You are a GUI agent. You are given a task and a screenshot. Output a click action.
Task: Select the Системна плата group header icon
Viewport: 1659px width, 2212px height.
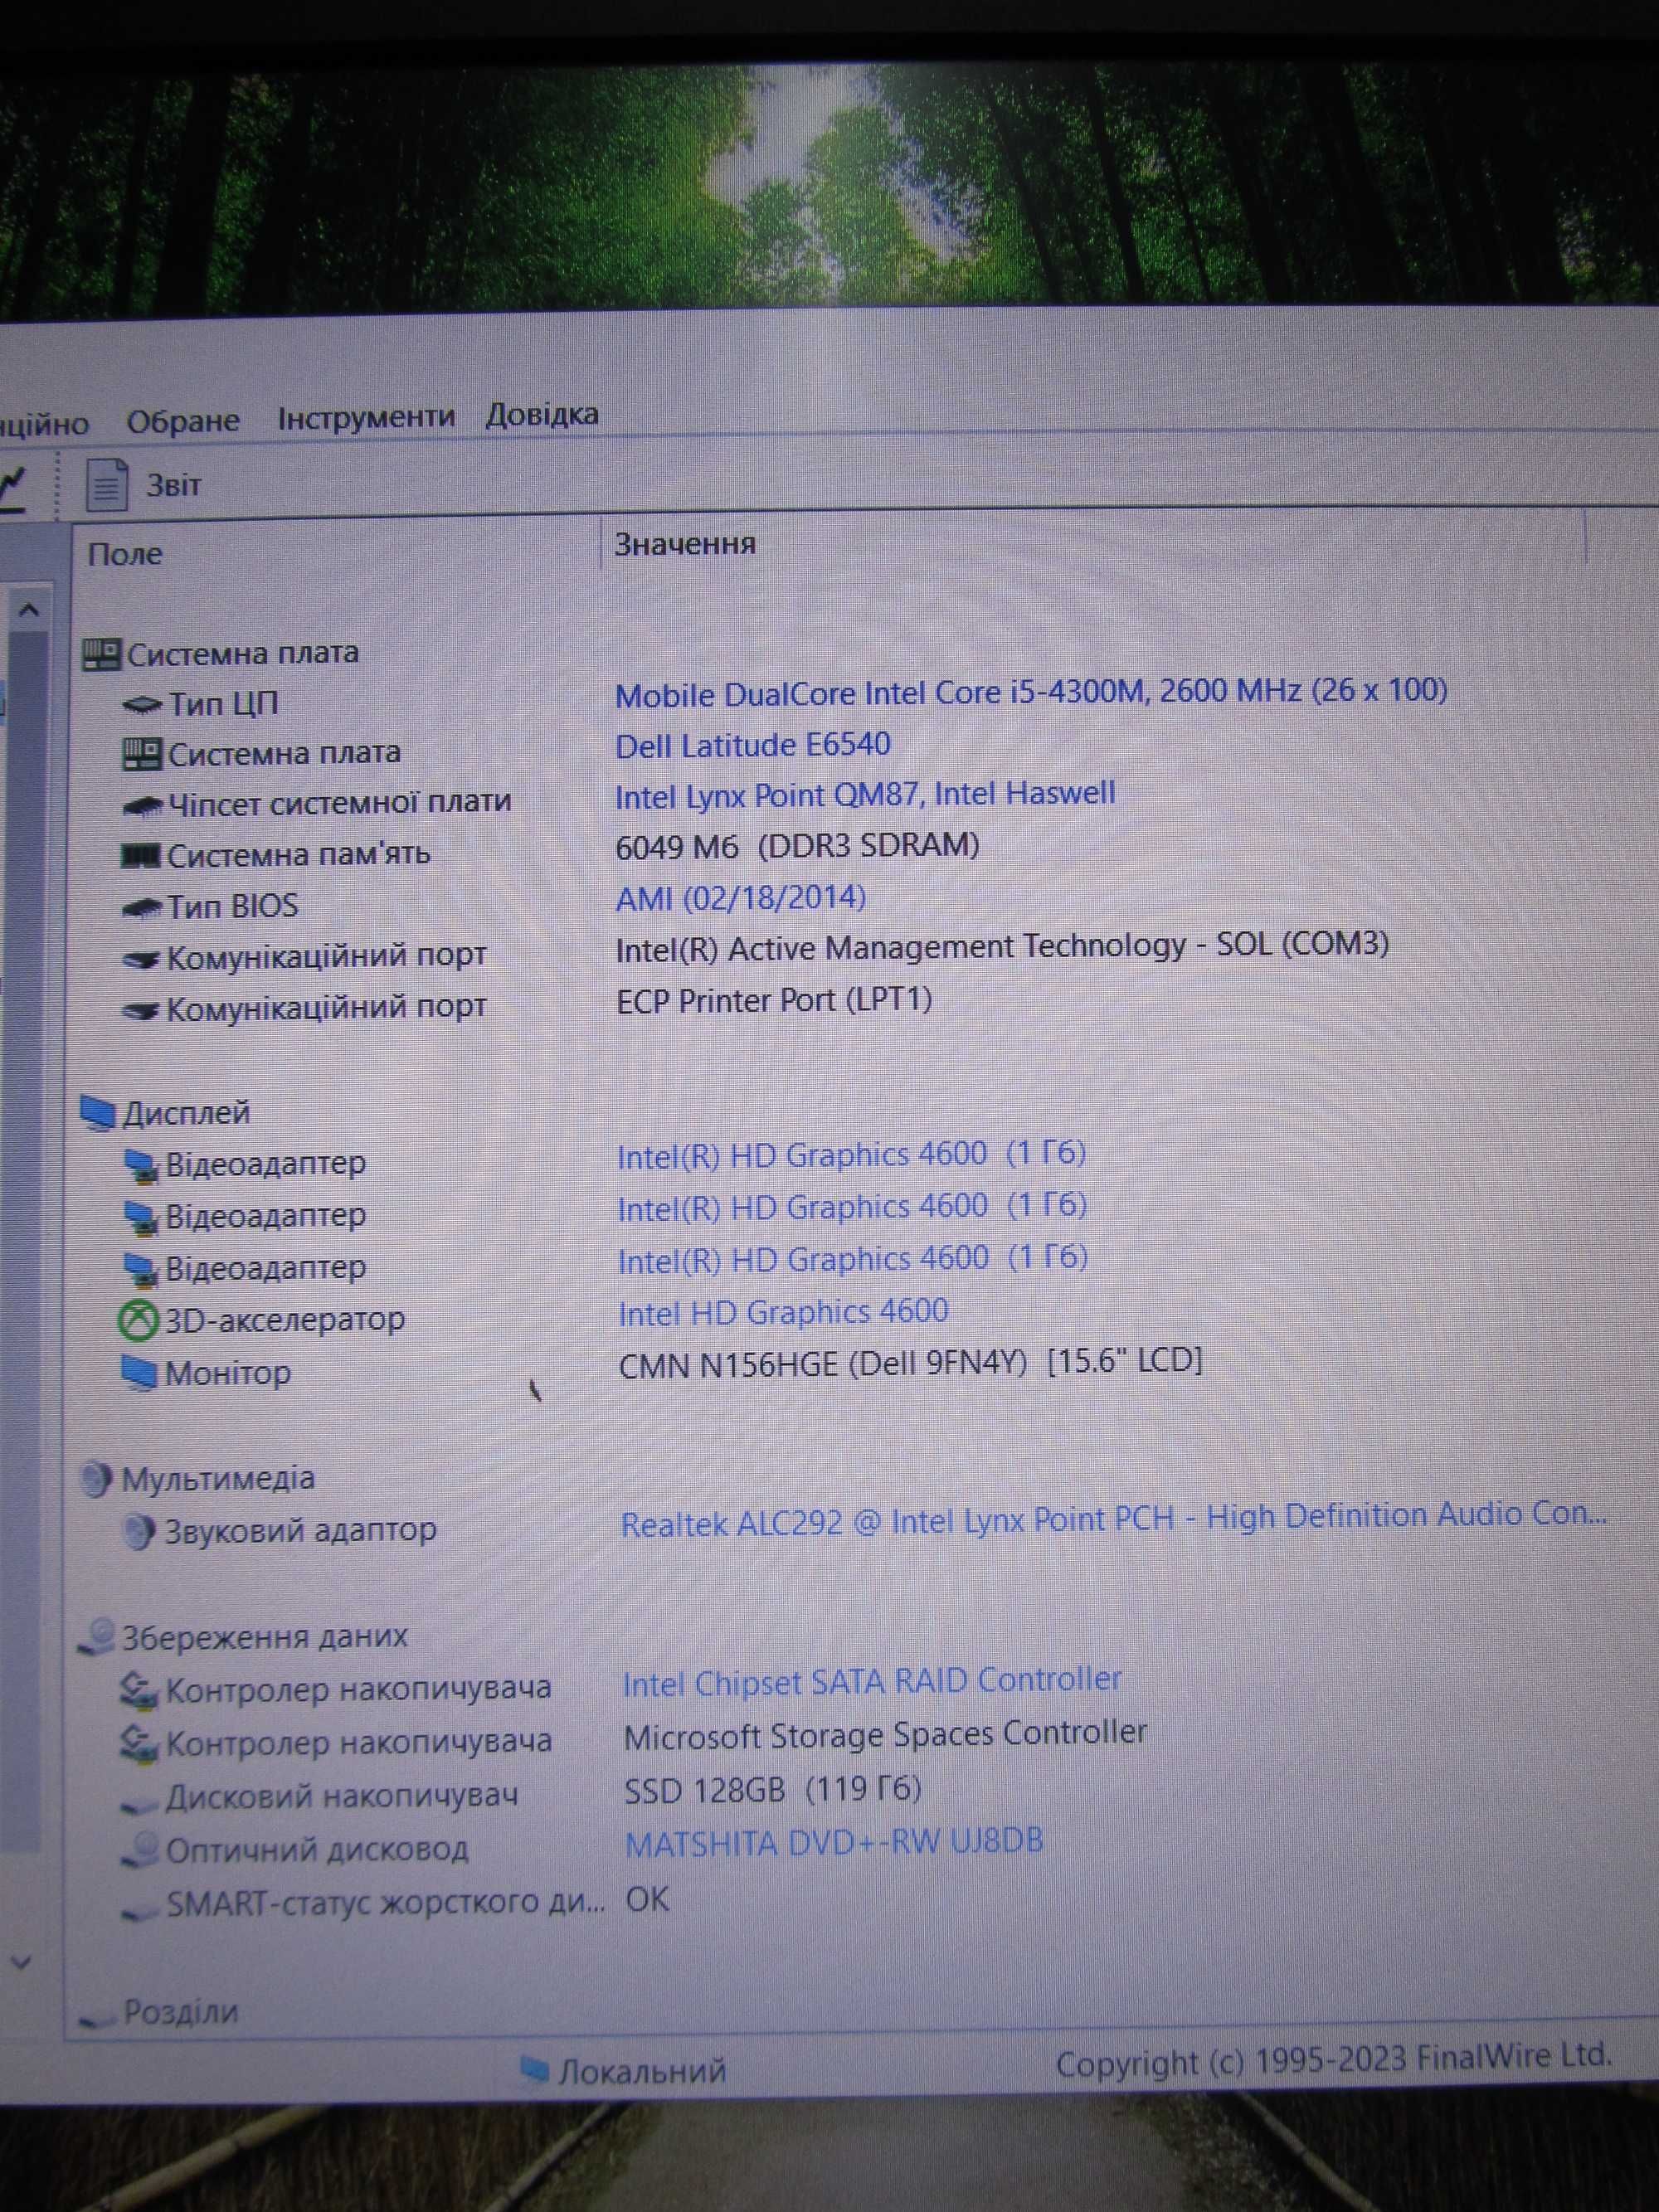coord(101,655)
